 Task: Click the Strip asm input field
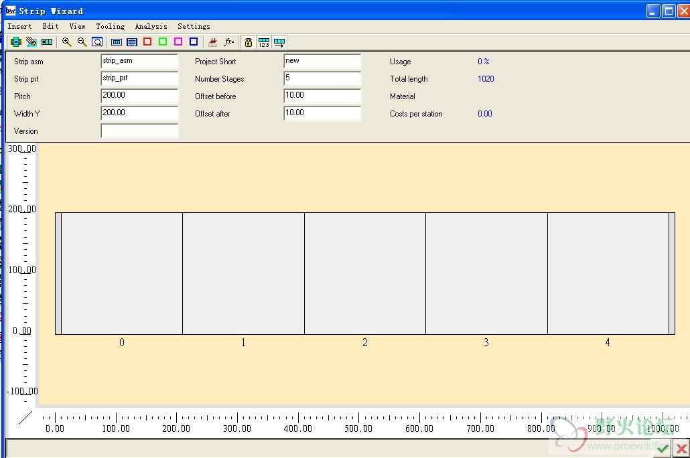coord(139,61)
